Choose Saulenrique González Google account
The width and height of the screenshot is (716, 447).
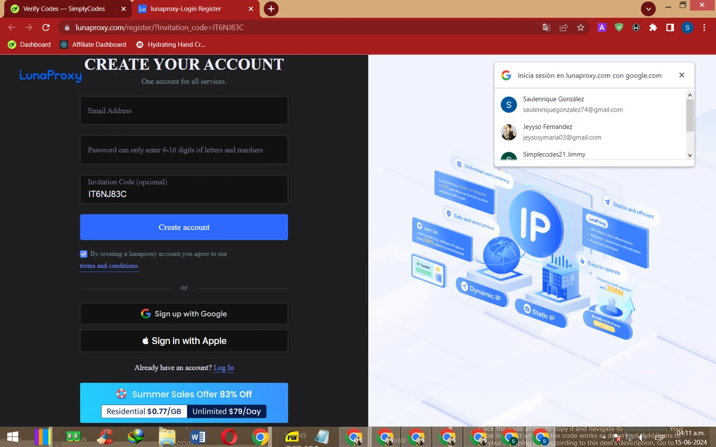(590, 104)
